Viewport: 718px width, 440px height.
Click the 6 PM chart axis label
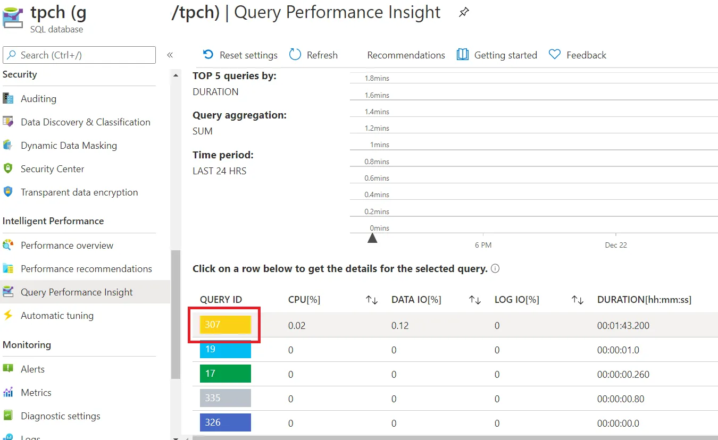483,246
